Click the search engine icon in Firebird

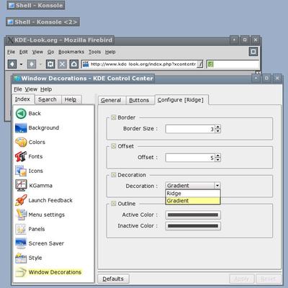tap(210, 64)
